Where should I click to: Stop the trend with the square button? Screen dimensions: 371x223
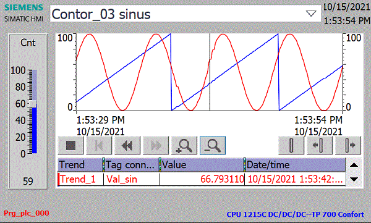coord(70,145)
